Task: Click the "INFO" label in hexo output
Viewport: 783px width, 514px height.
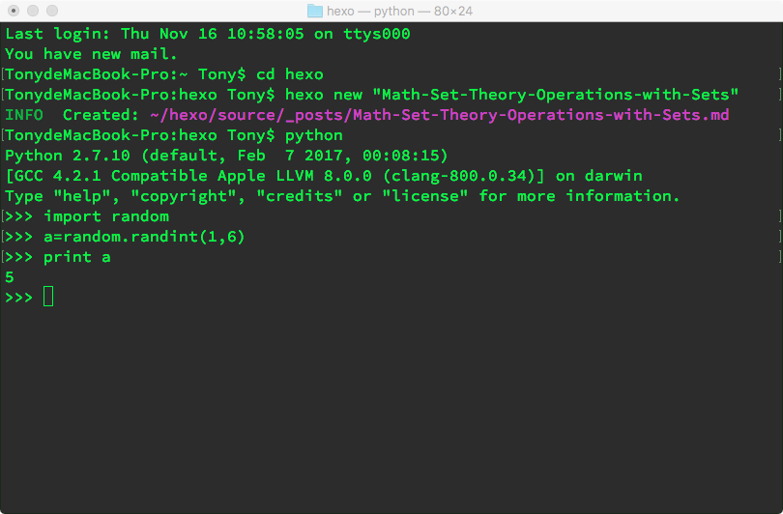Action: (x=24, y=115)
